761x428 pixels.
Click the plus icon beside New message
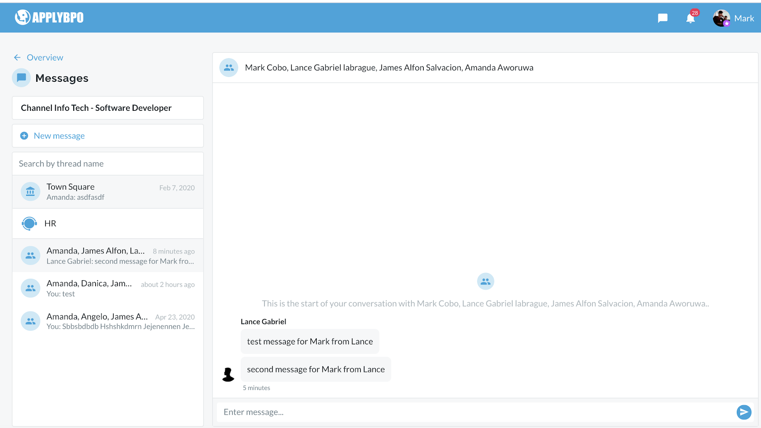coord(24,136)
